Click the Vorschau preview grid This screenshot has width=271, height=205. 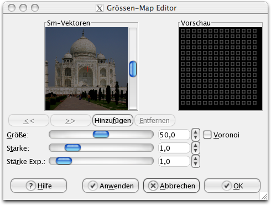[221, 69]
